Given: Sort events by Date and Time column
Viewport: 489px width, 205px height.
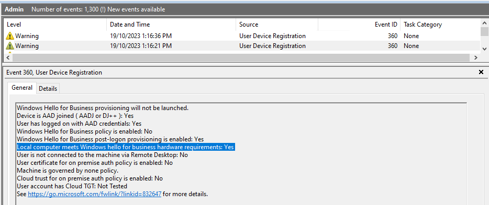Looking at the screenshot, I should tap(171, 25).
